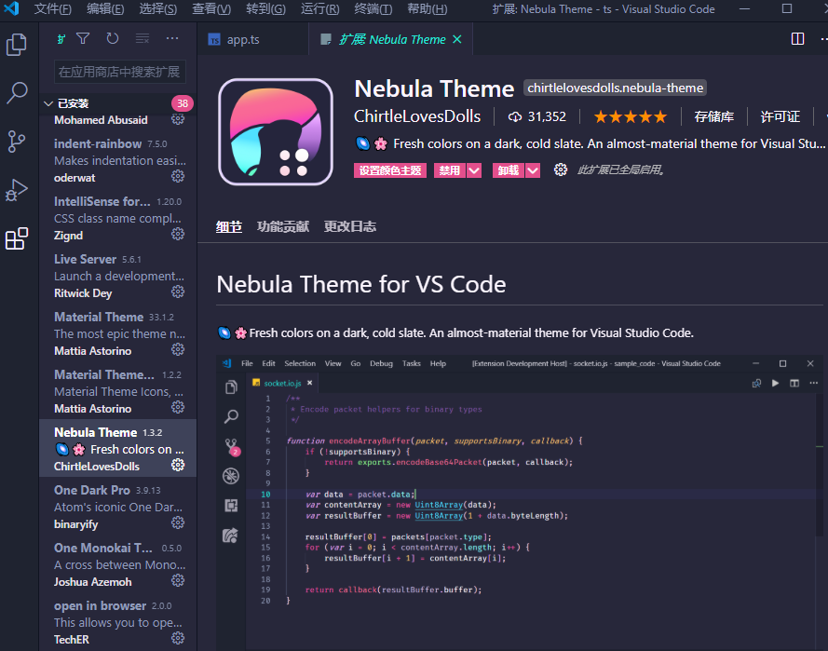Viewport: 828px width, 651px height.
Task: Open manage gear for IntelliSense for CSS extension
Action: [x=178, y=234]
